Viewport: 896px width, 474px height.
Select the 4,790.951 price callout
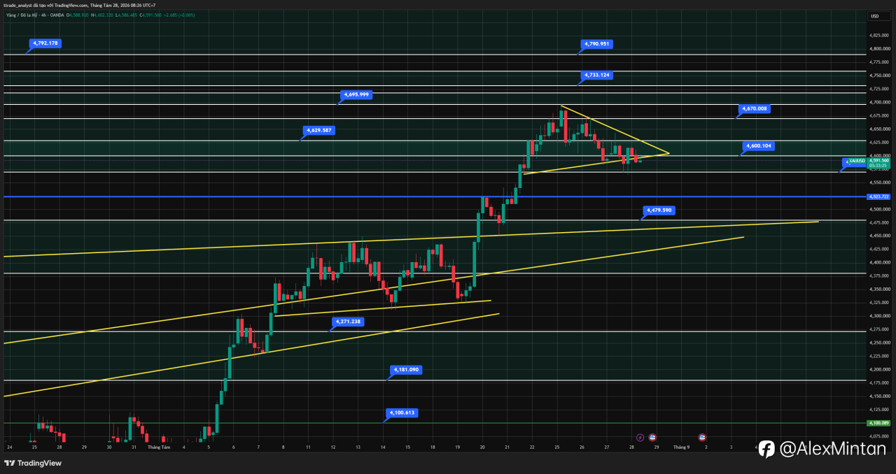coord(596,43)
